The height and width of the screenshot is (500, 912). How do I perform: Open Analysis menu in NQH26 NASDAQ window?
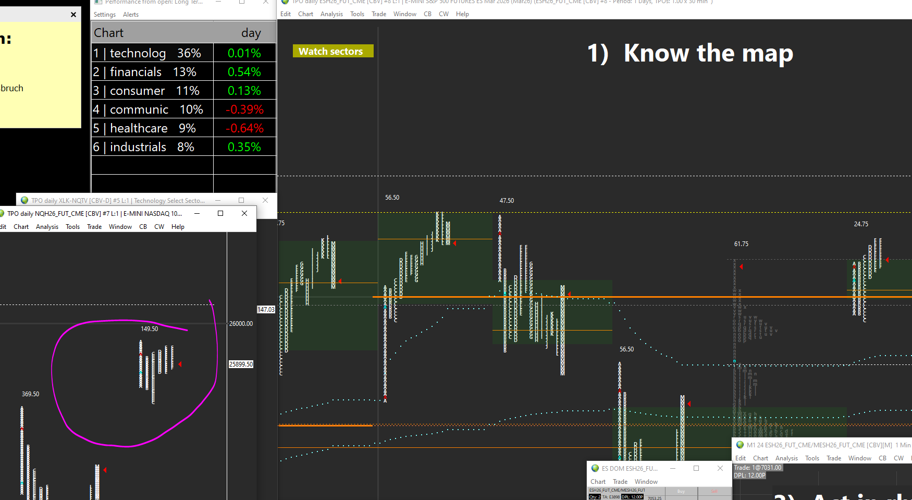pyautogui.click(x=47, y=227)
